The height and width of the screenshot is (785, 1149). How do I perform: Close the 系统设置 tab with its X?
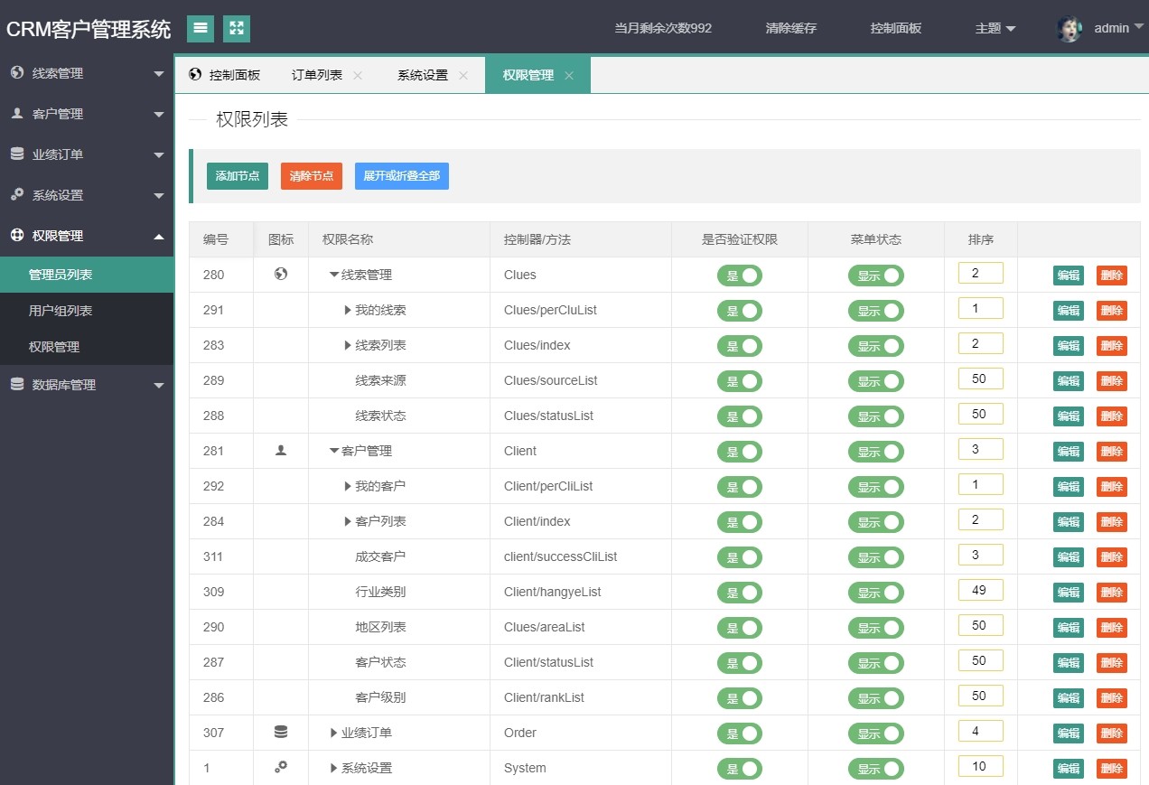(463, 76)
